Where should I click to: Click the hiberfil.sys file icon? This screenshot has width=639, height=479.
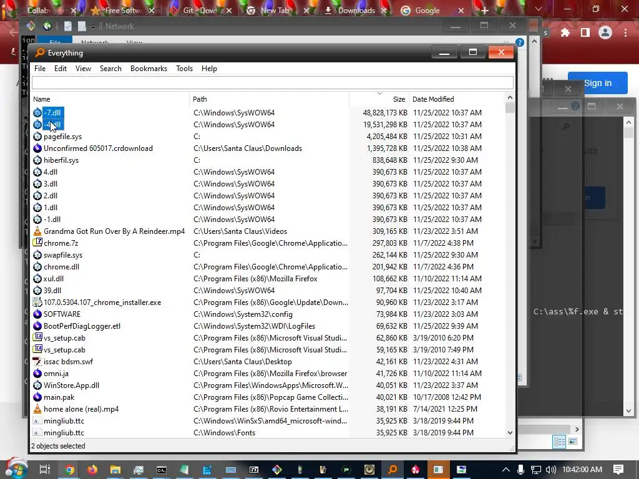point(37,160)
